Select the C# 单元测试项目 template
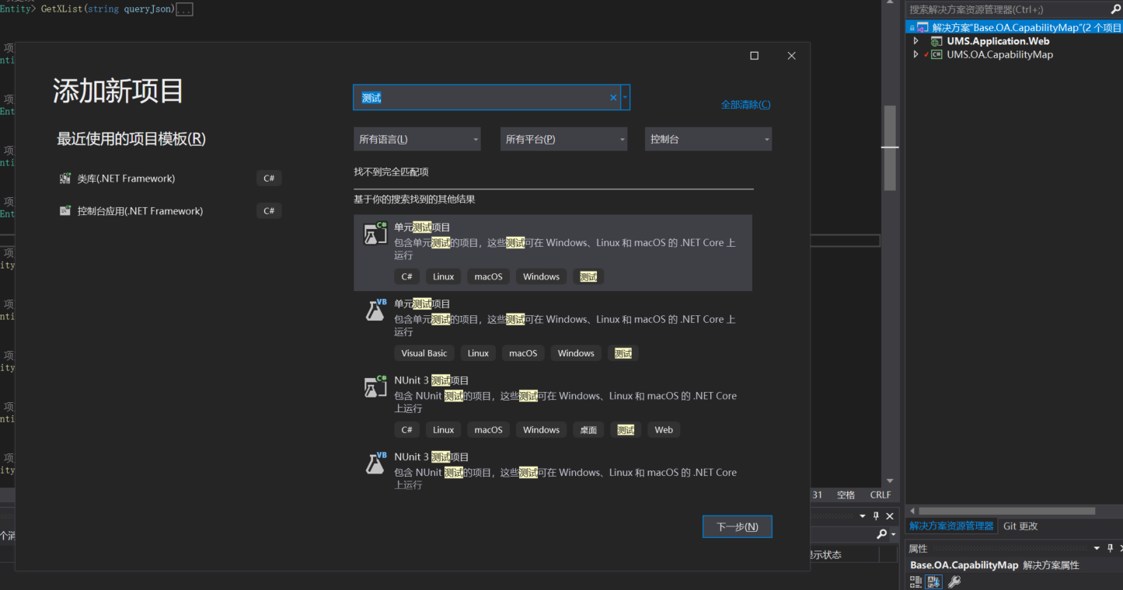 coord(553,253)
